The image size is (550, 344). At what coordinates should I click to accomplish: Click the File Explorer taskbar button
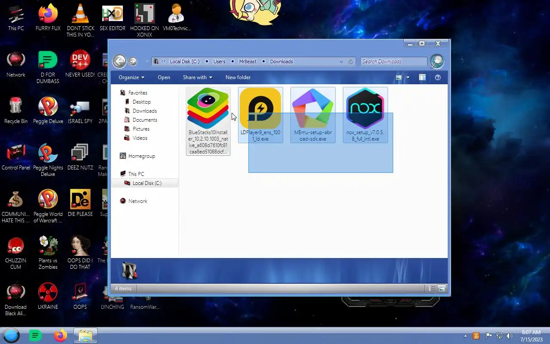pyautogui.click(x=86, y=336)
